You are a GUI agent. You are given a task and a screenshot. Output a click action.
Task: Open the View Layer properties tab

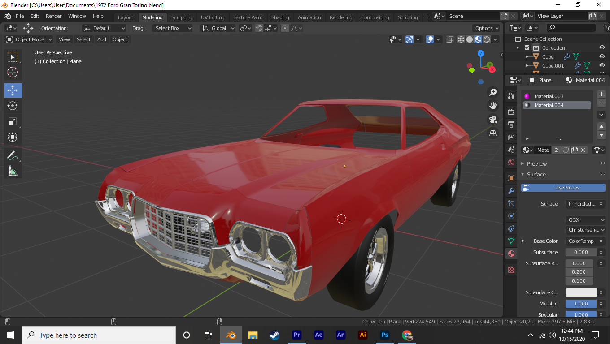point(511,137)
